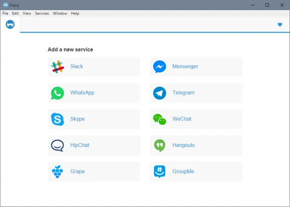Open the Help menu
The image size is (290, 207).
pyautogui.click(x=75, y=13)
